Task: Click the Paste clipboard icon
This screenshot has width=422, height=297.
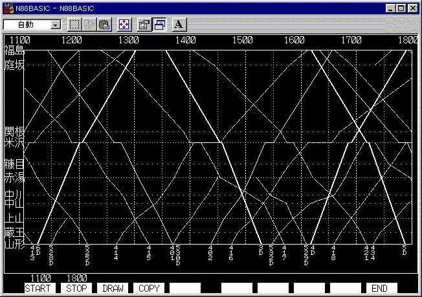Action: [x=104, y=25]
